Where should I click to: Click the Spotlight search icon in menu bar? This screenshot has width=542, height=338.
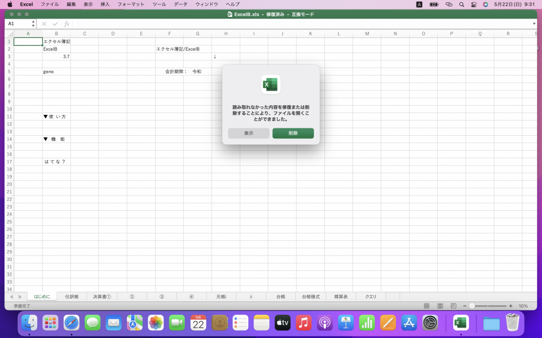462,4
